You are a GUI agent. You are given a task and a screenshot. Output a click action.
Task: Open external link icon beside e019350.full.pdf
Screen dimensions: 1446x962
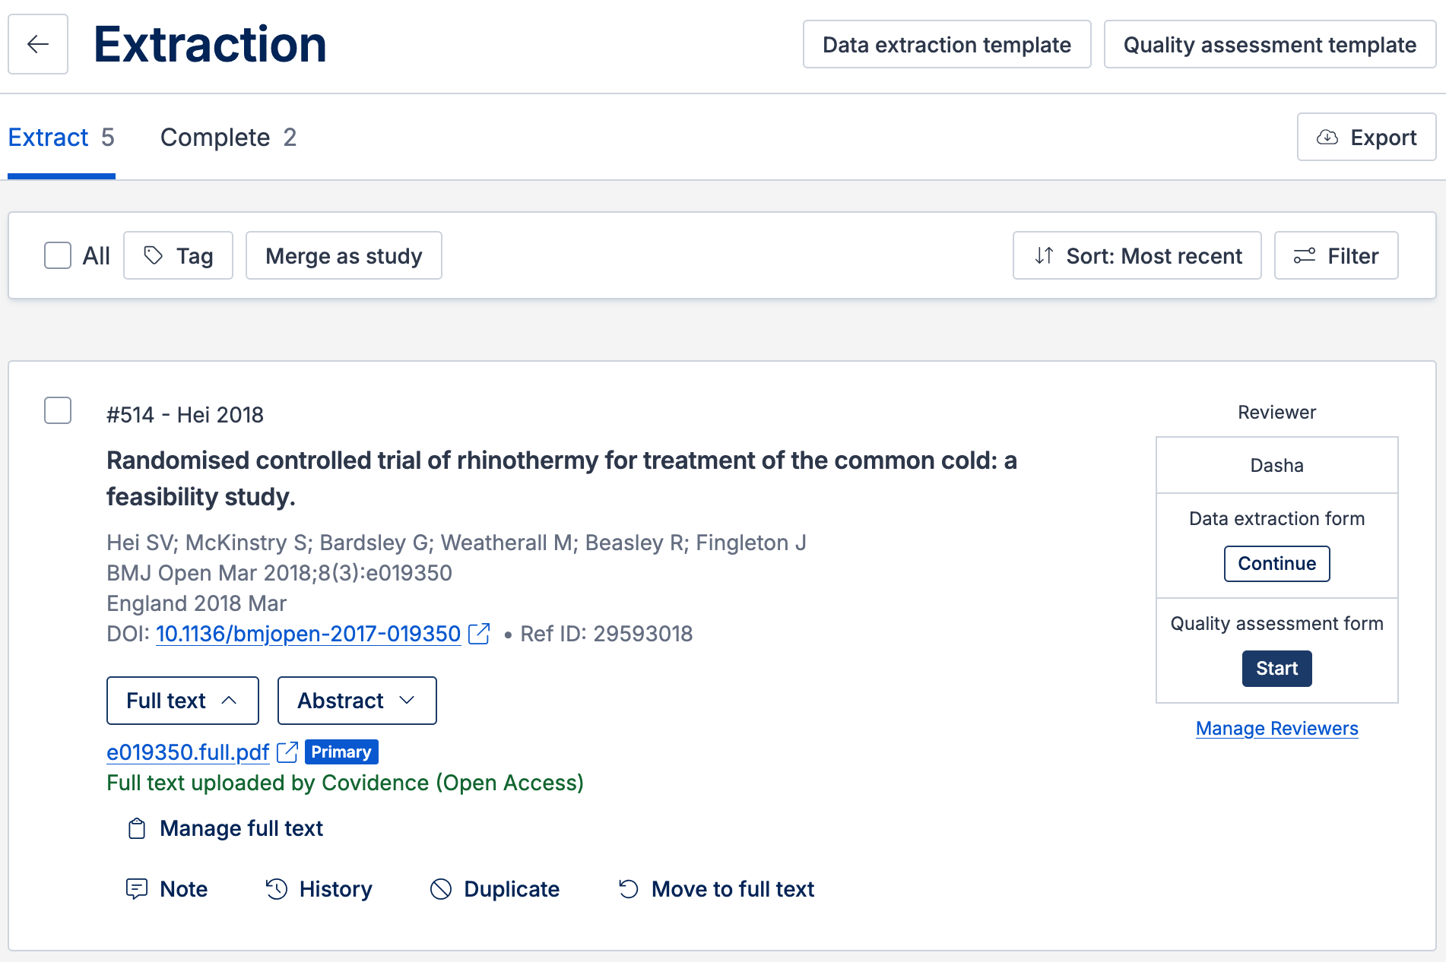(x=287, y=752)
